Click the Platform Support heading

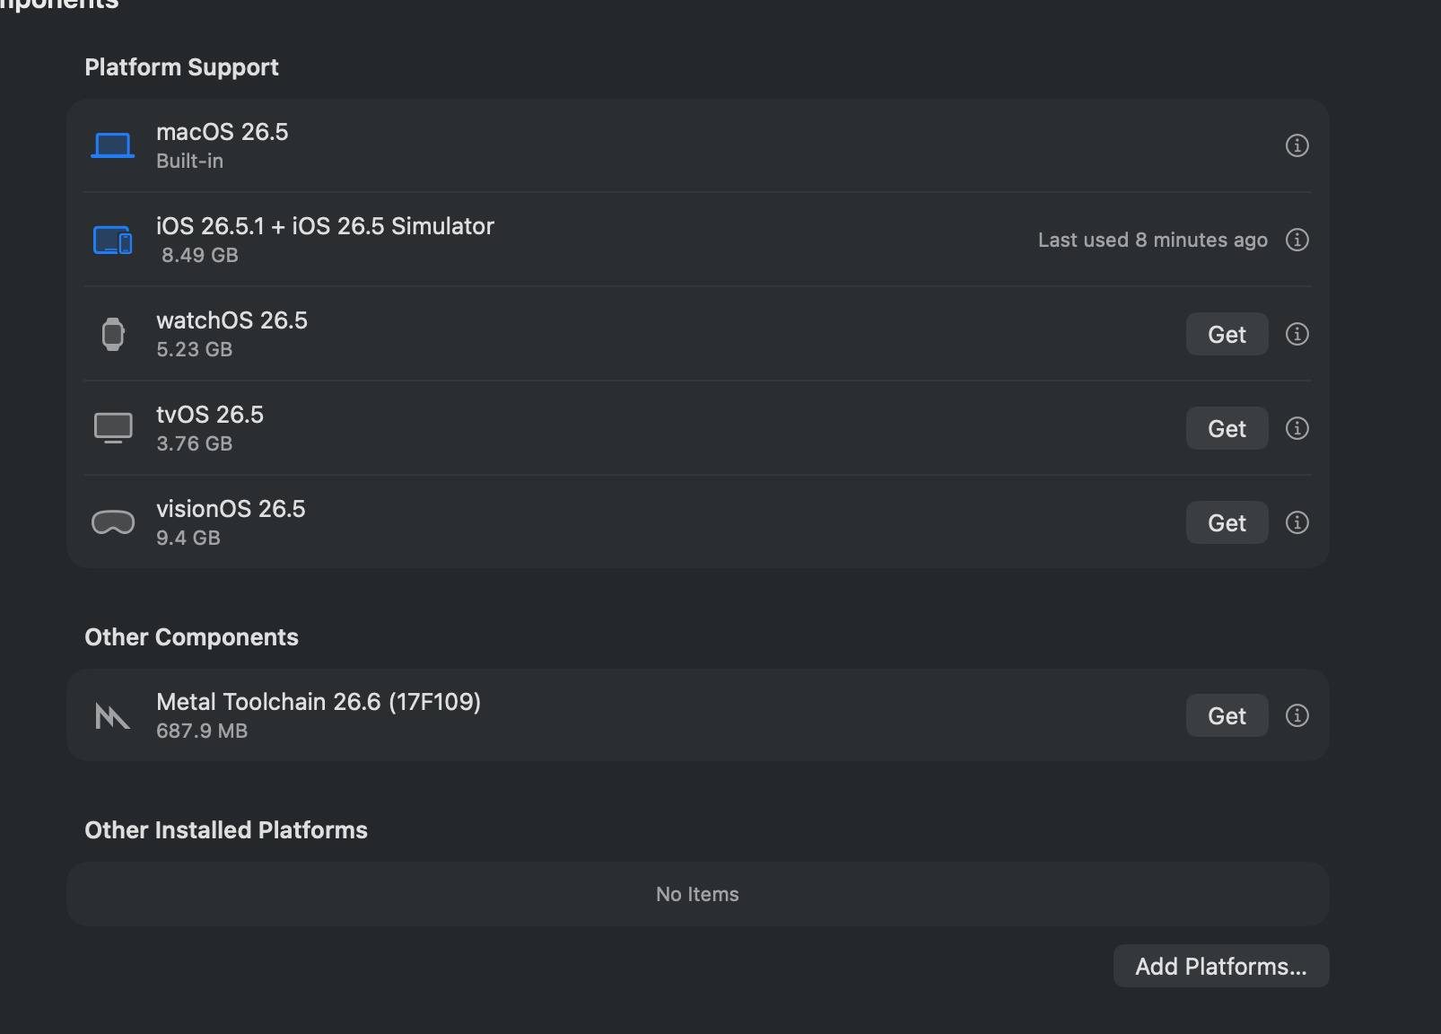181,67
